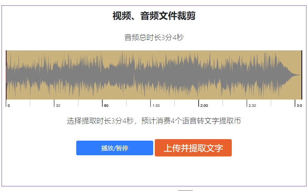308x191 pixels.
Task: Click the audio waveform display
Action: pos(154,75)
